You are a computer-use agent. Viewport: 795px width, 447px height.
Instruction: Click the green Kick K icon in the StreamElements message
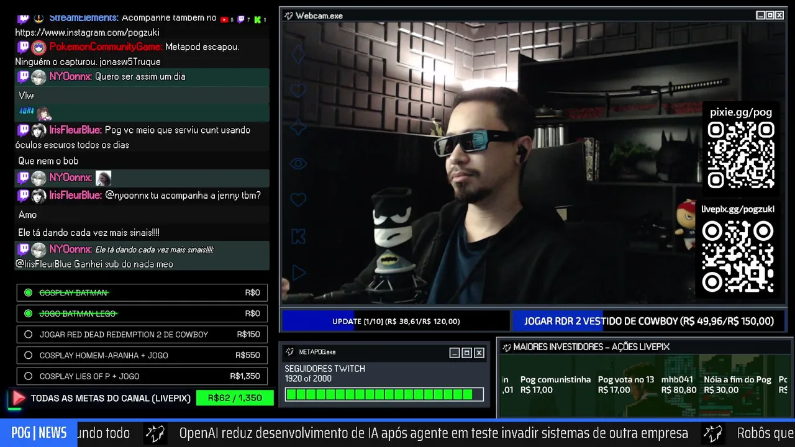pyautogui.click(x=257, y=20)
